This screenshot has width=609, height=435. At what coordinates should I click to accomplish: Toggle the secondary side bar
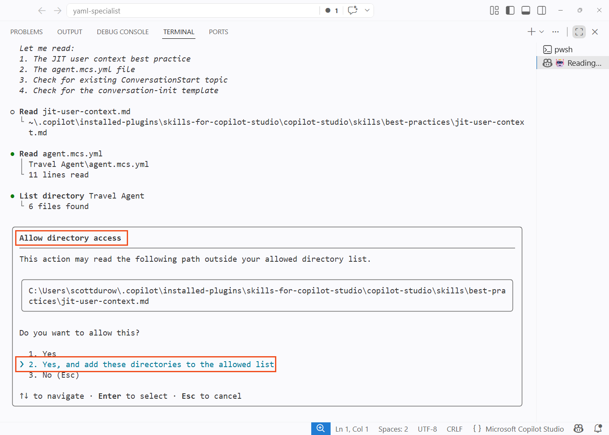[542, 11]
